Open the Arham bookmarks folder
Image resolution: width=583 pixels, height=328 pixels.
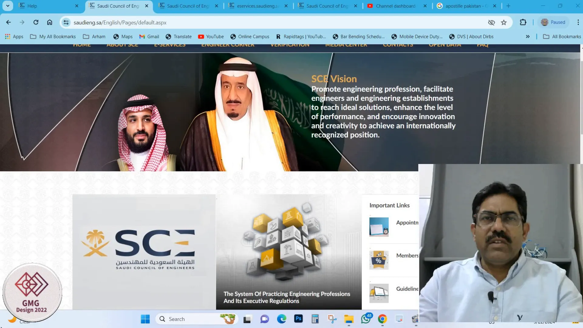tap(94, 36)
